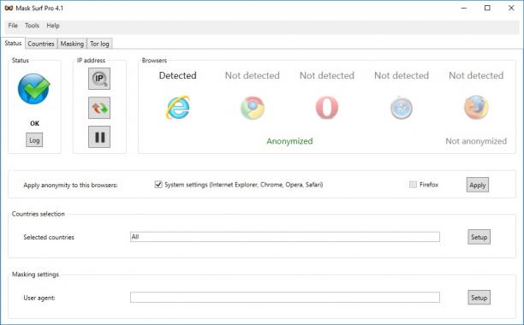Switch to the Countries tab

tap(41, 44)
